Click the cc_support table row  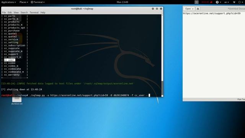(x=11, y=54)
